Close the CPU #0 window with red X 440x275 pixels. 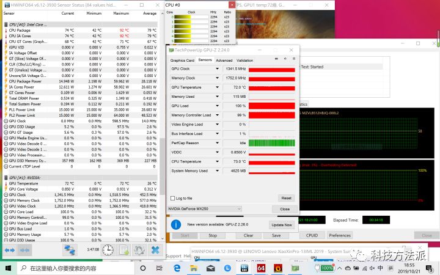tap(232, 5)
